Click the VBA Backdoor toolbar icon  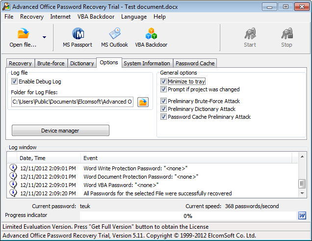point(151,33)
